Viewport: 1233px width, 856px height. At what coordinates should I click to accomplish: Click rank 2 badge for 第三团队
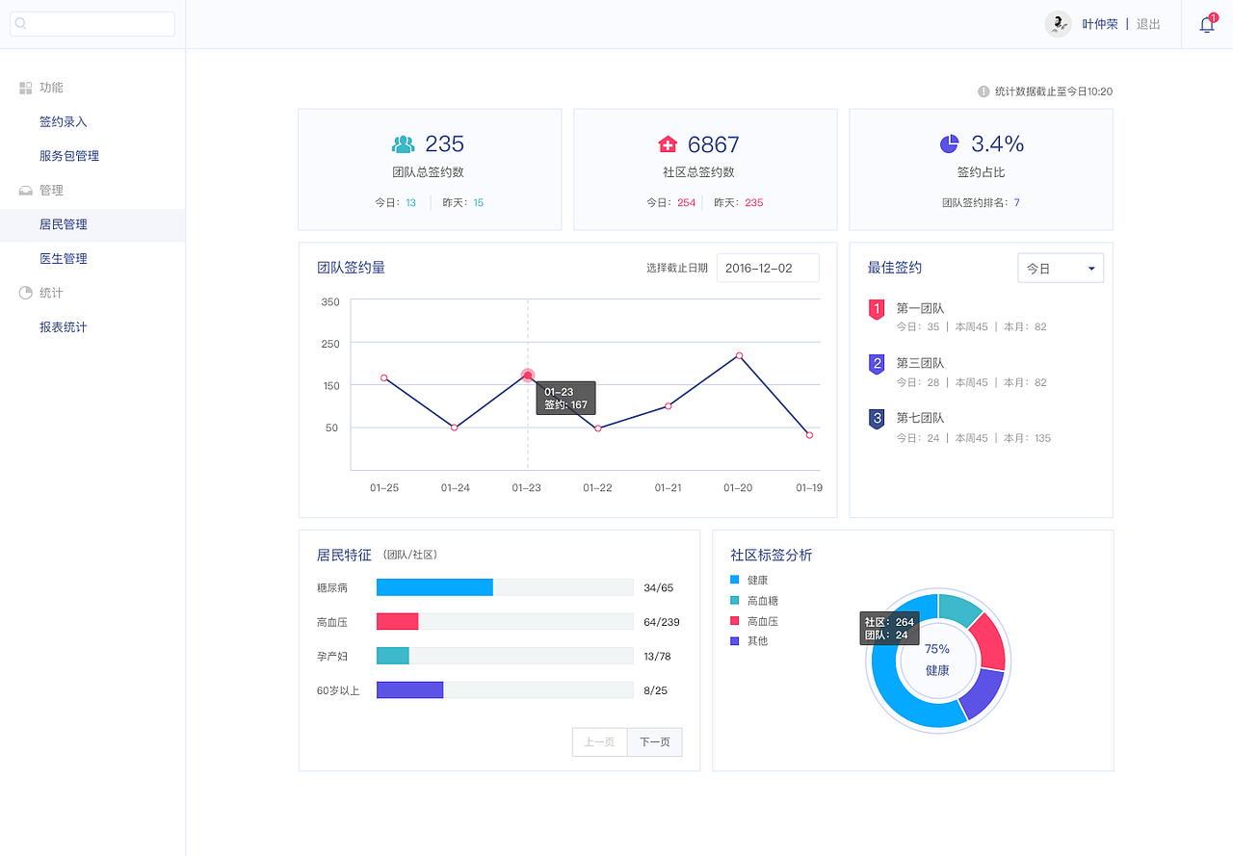[x=877, y=364]
